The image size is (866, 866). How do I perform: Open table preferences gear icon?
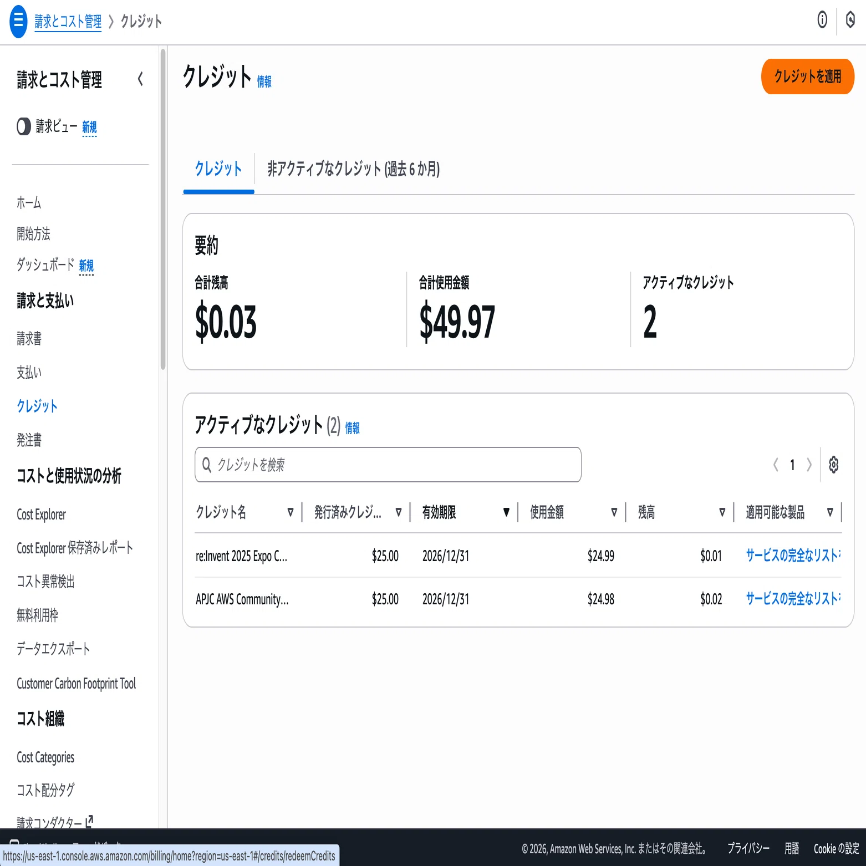(x=833, y=465)
